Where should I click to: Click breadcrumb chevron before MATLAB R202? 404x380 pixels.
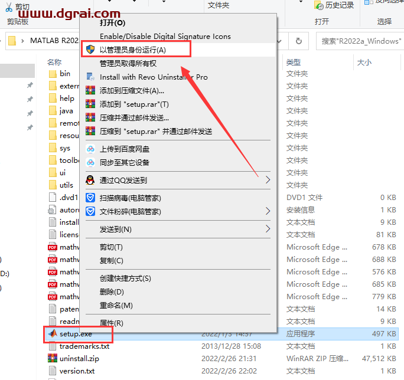[22, 41]
